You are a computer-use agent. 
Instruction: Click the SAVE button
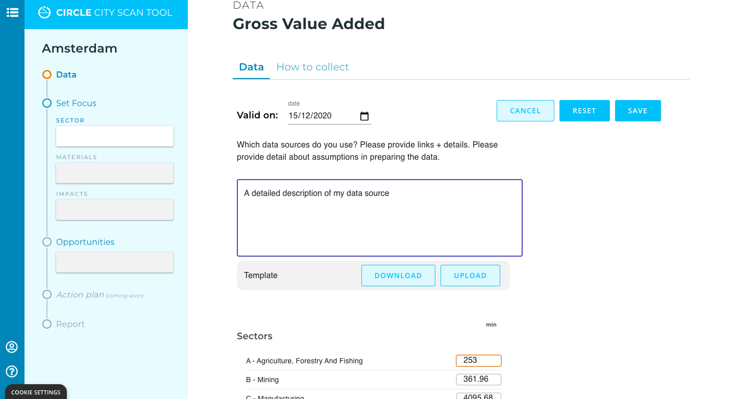tap(638, 111)
